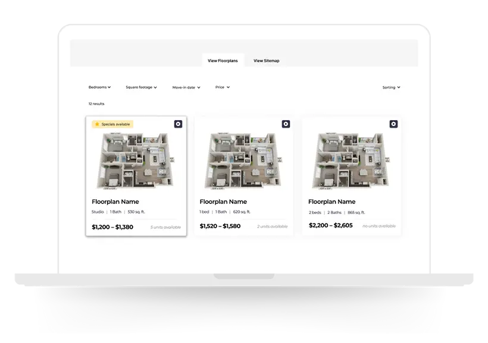Open the 1 bed floorplan image
Viewport: 488px width, 343px height.
pyautogui.click(x=243, y=161)
